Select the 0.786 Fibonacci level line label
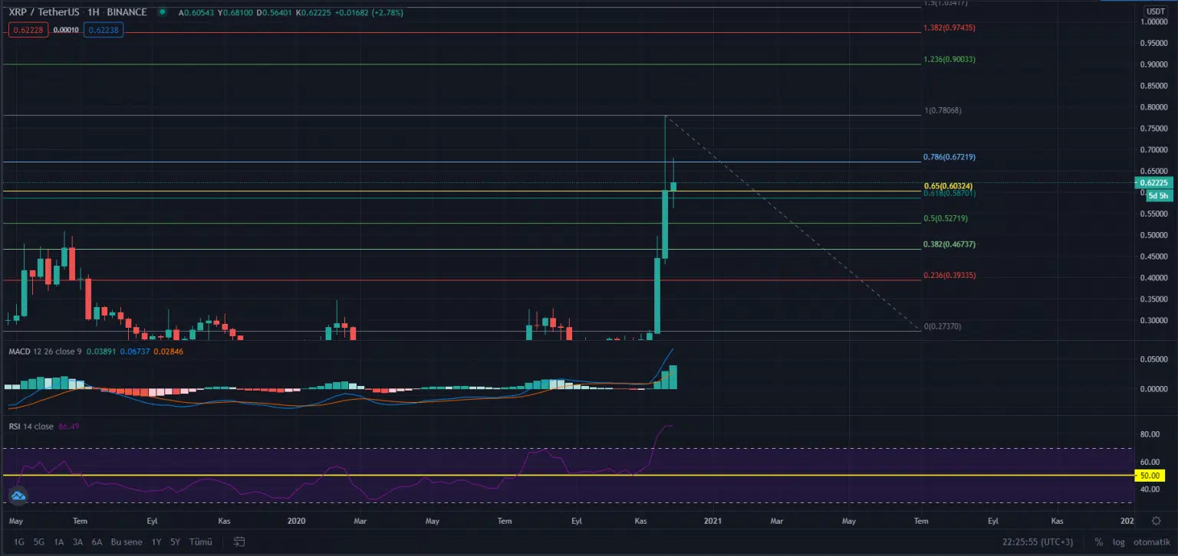Image resolution: width=1178 pixels, height=556 pixels. click(949, 157)
